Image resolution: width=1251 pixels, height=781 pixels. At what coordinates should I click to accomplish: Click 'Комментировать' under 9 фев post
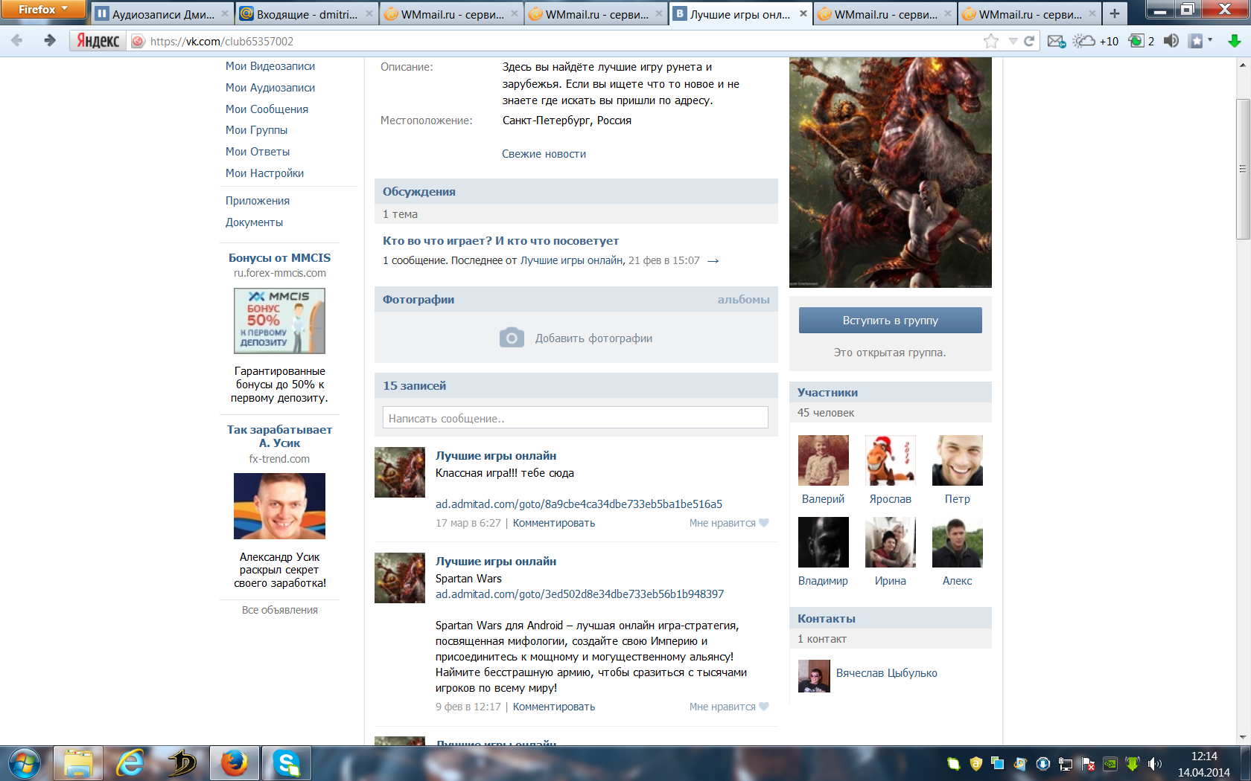pyautogui.click(x=554, y=707)
